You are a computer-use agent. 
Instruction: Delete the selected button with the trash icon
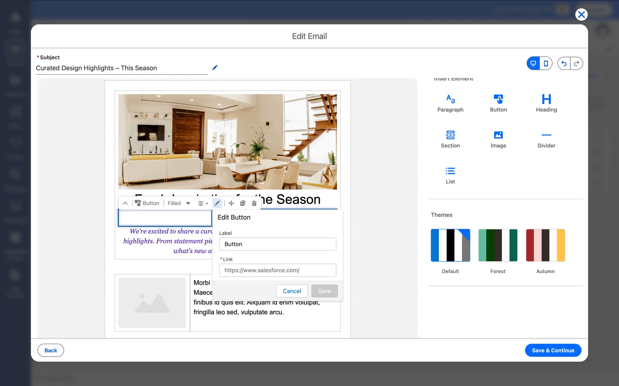click(254, 203)
